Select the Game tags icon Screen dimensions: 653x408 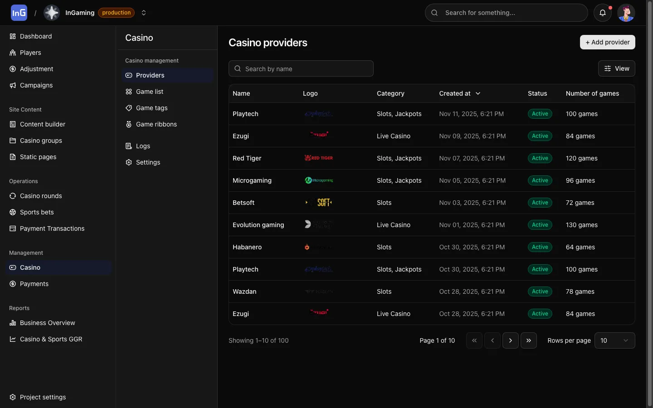coord(128,108)
